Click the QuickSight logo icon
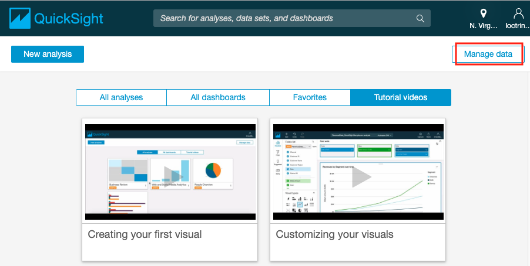 [20, 18]
